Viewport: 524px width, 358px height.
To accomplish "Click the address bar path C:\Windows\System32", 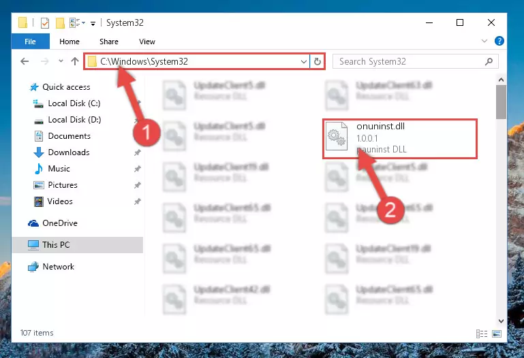I will (x=144, y=61).
